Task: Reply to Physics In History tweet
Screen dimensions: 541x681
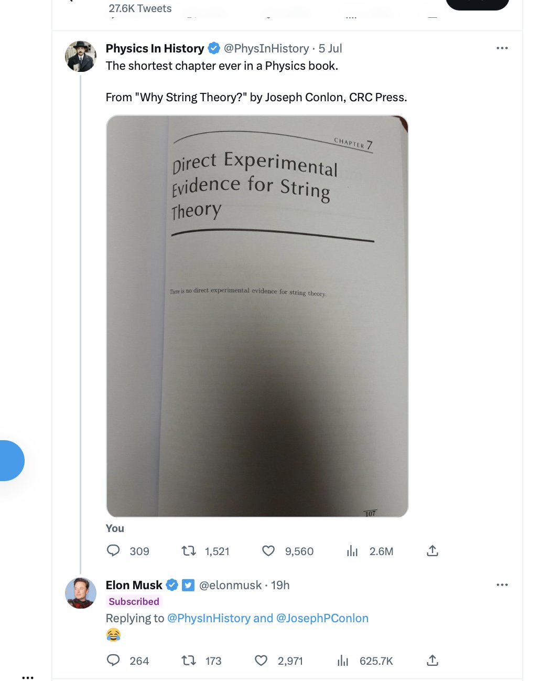Action: pos(113,551)
